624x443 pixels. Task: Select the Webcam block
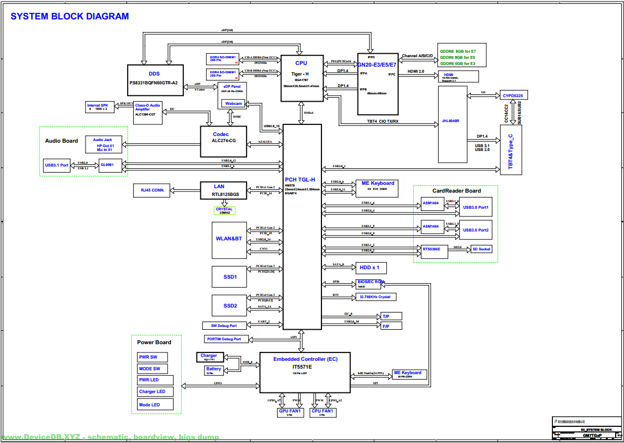point(234,103)
